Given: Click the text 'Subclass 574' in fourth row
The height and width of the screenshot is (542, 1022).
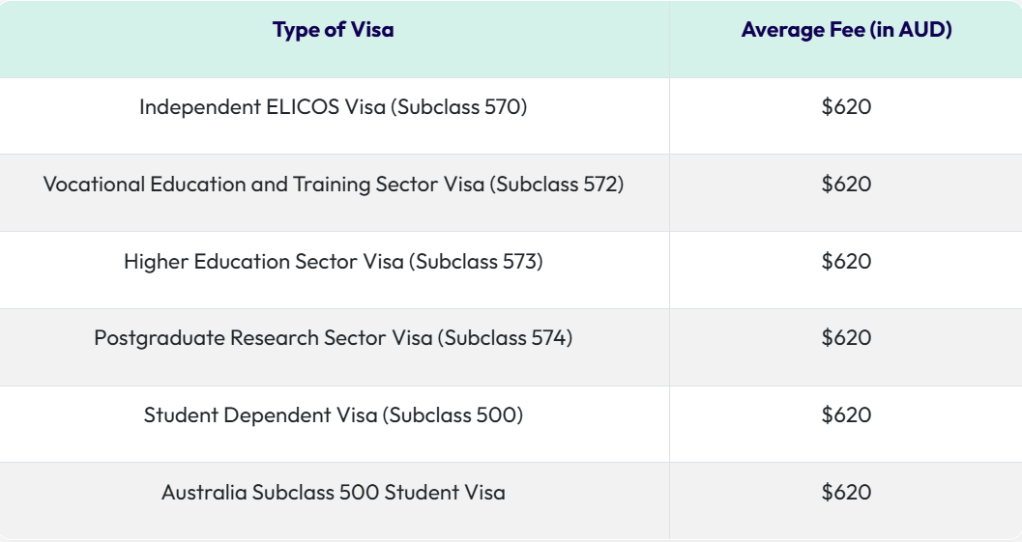Looking at the screenshot, I should pos(505,338).
